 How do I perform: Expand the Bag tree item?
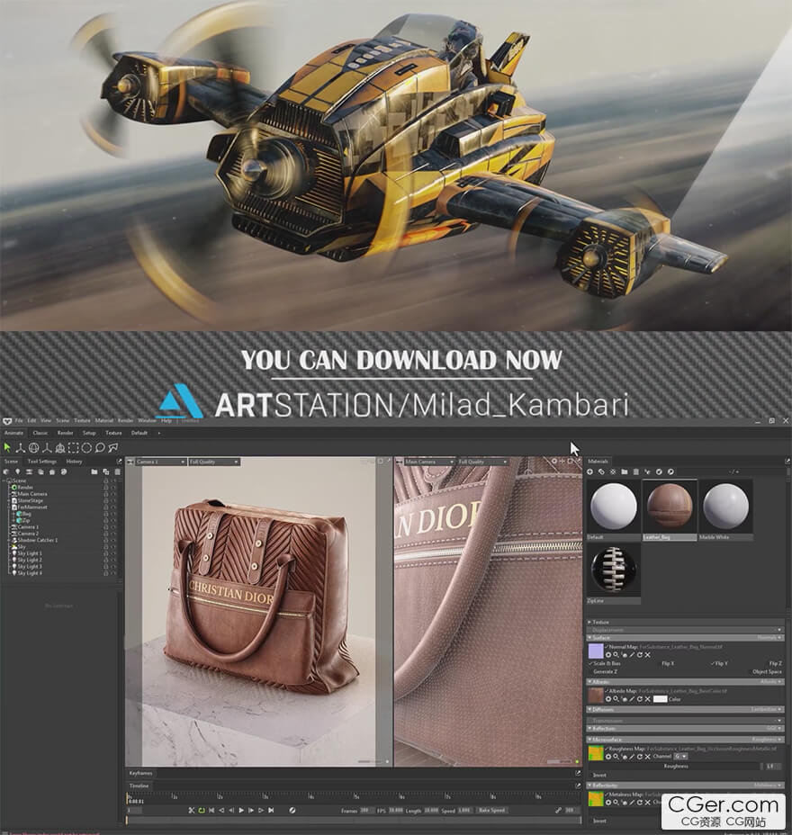coord(13,514)
